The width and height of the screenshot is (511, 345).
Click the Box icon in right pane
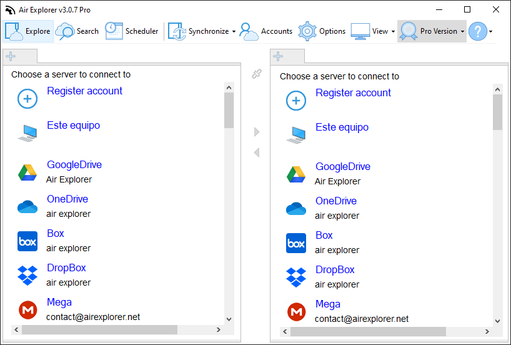click(296, 243)
